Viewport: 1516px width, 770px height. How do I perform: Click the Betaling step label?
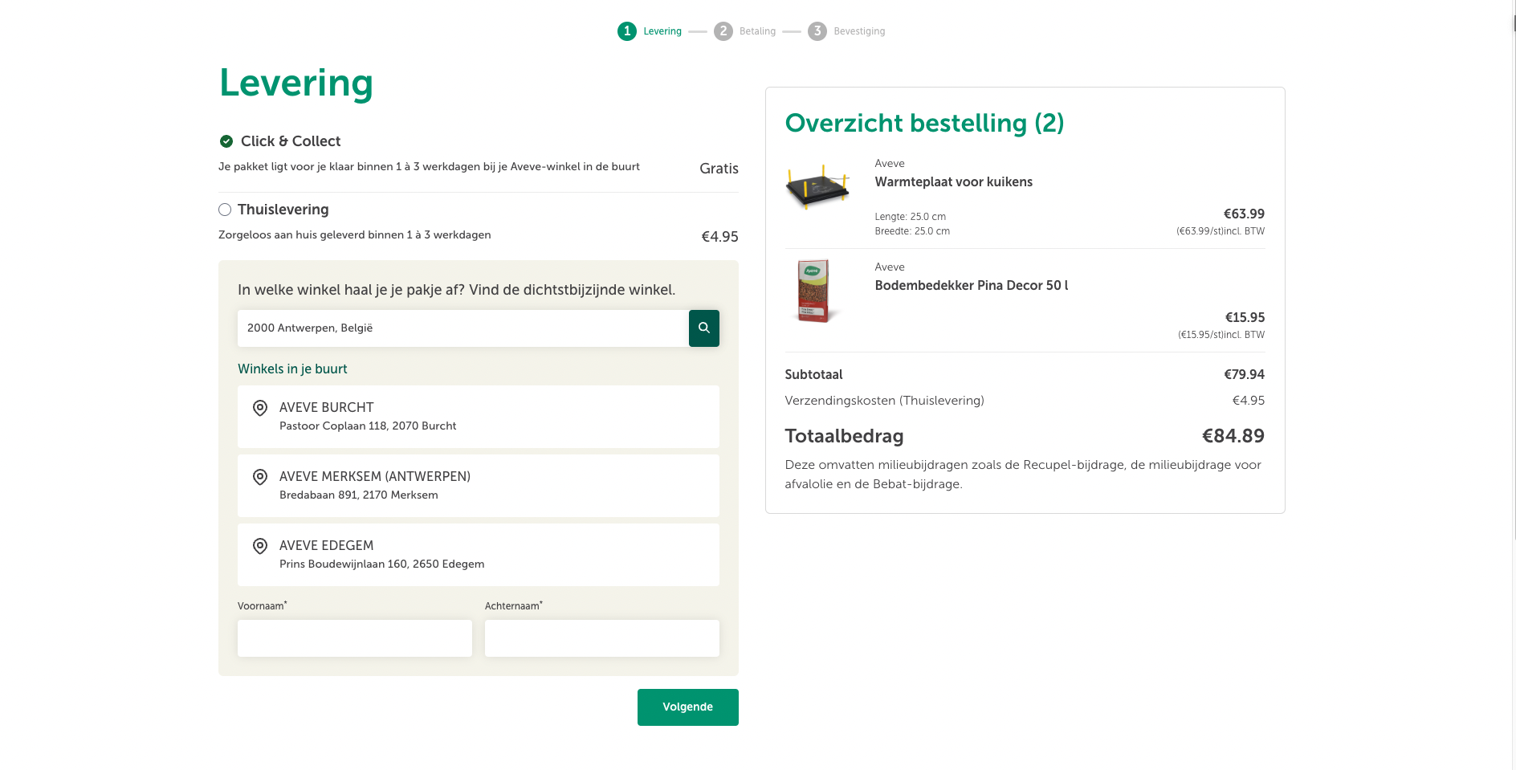point(757,31)
